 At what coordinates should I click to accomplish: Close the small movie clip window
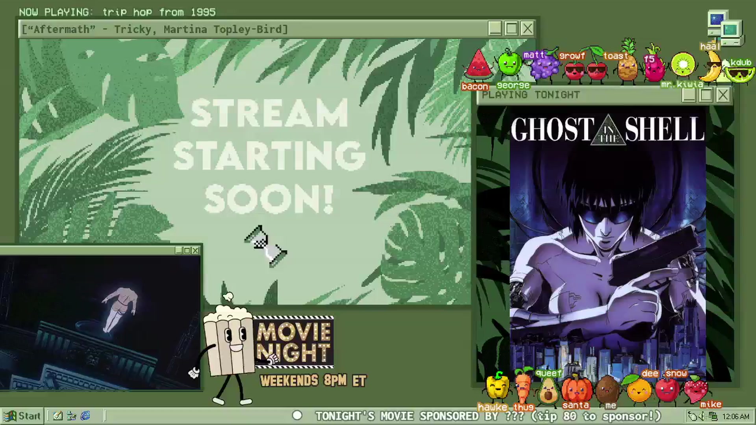[x=195, y=250]
